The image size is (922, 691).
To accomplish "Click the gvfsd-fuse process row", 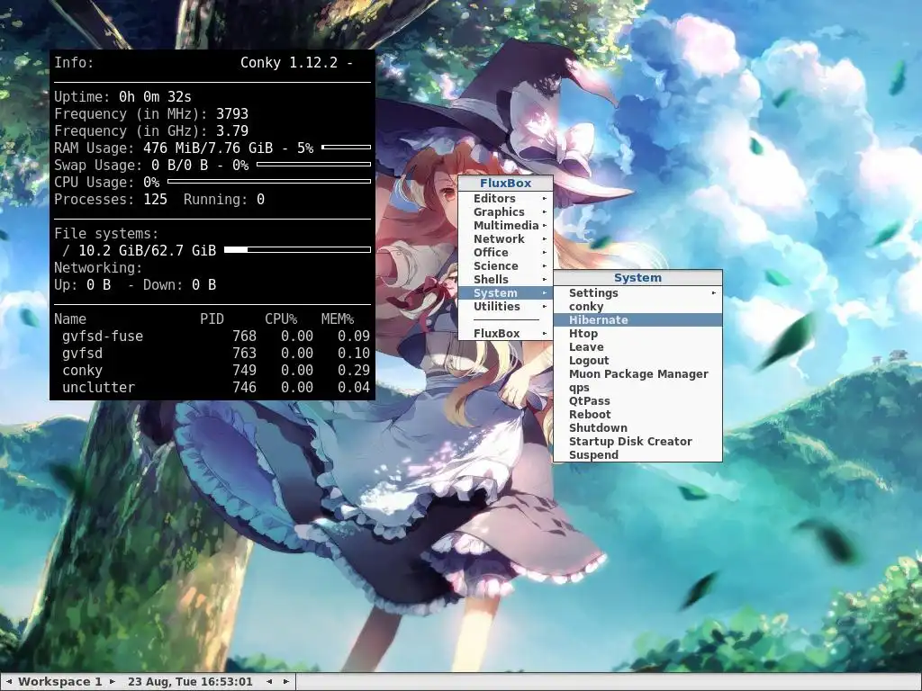I will pyautogui.click(x=212, y=337).
